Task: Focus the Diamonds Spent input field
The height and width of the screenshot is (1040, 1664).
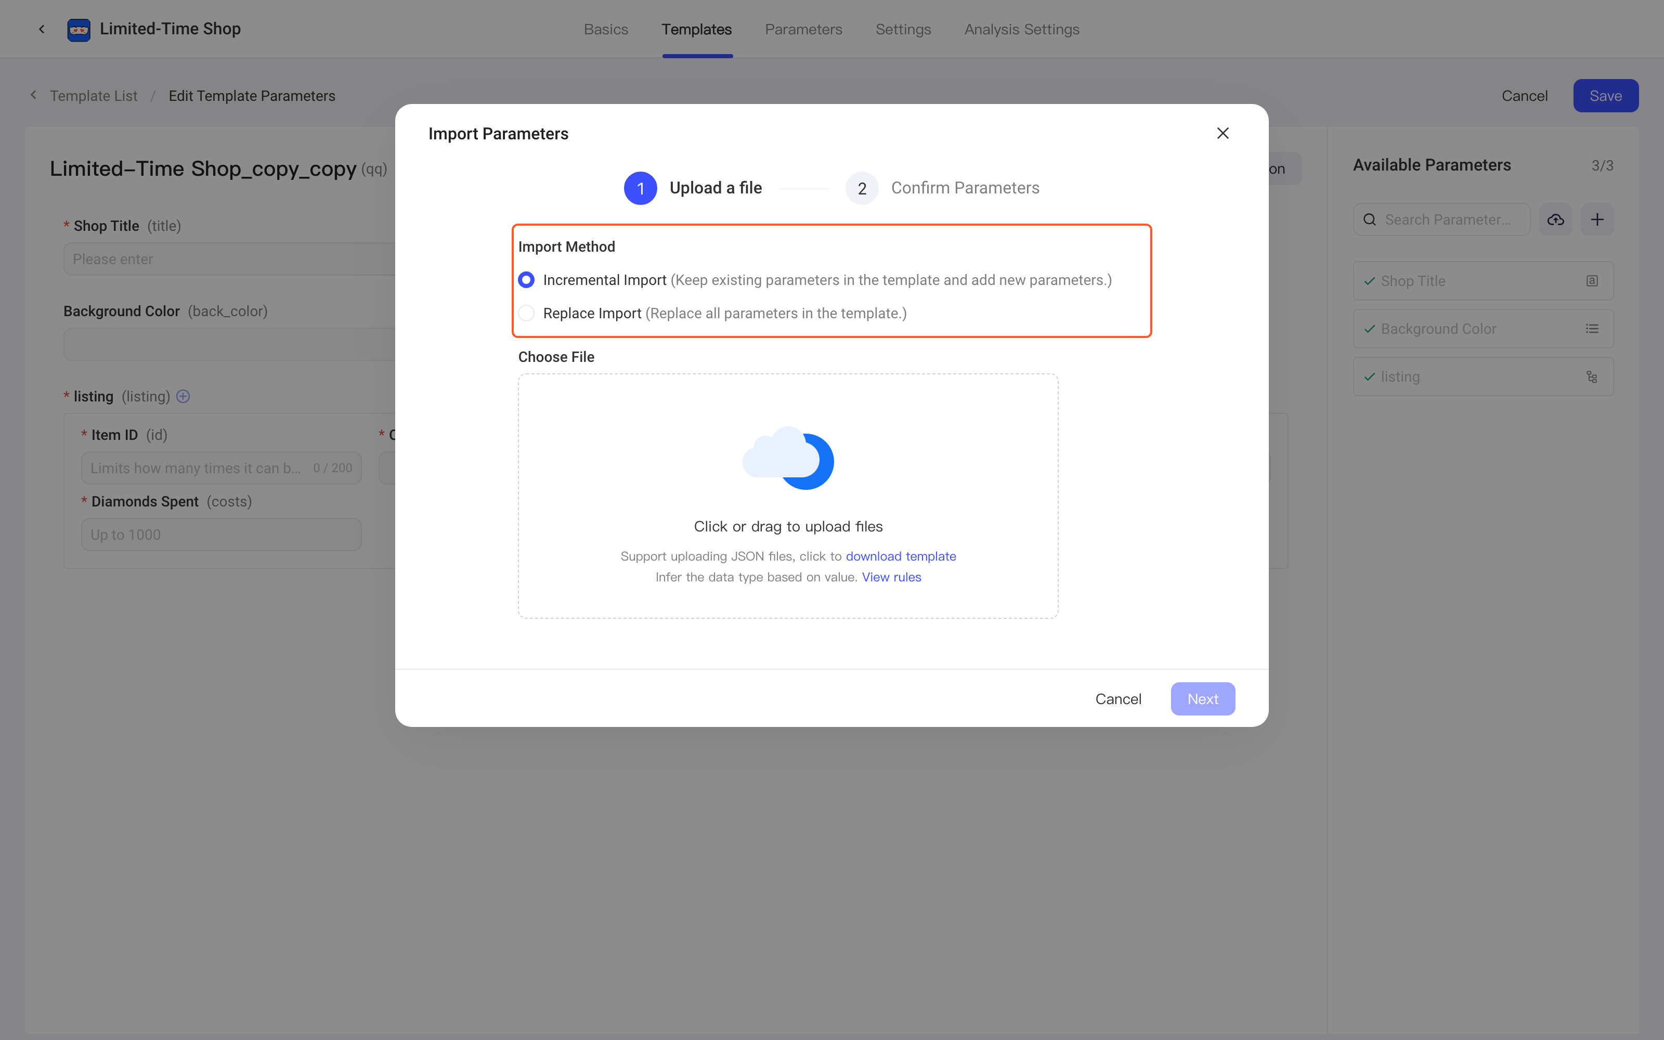Action: [x=222, y=535]
